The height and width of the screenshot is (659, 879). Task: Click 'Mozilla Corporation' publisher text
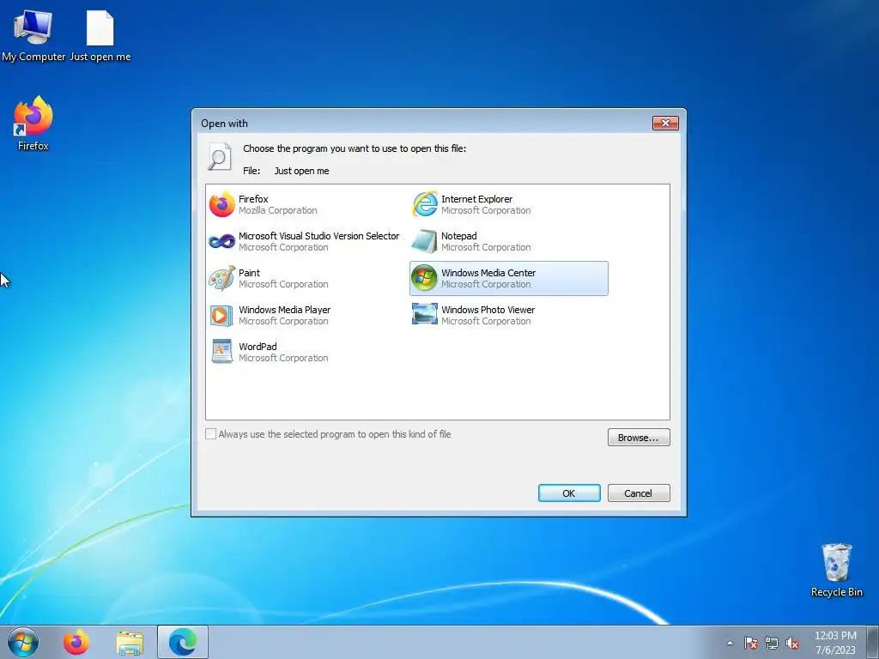click(277, 211)
